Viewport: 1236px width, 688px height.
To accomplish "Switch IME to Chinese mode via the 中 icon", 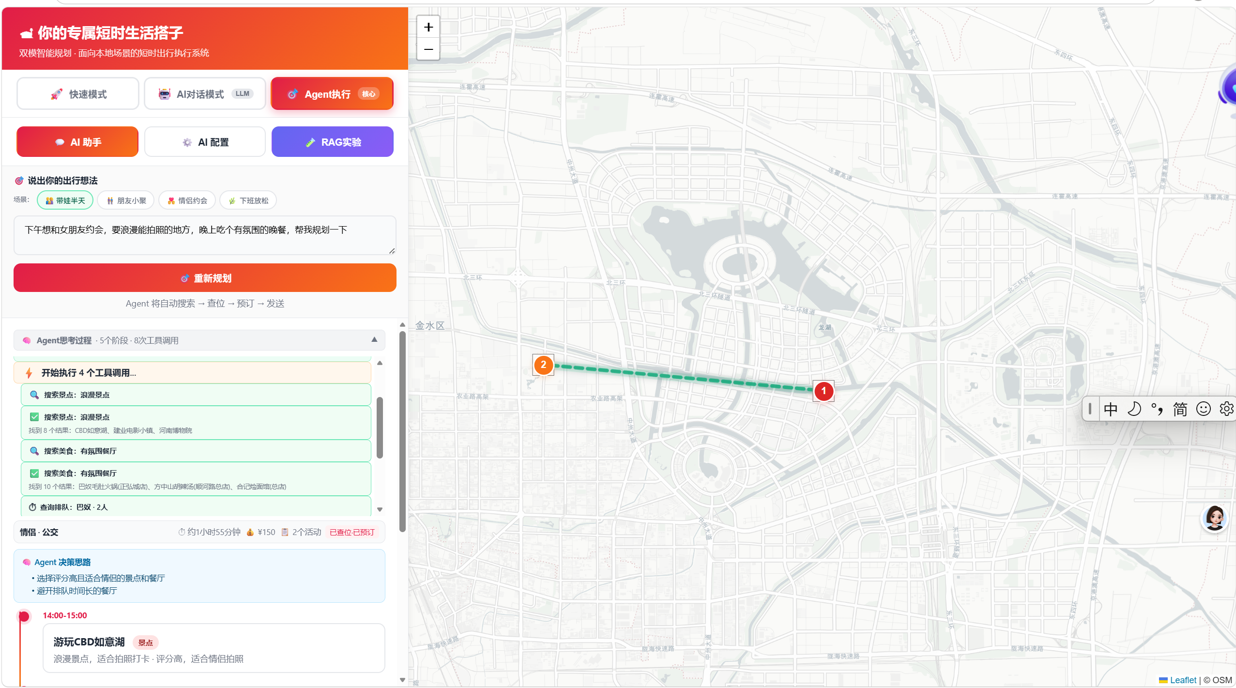I will click(1110, 409).
